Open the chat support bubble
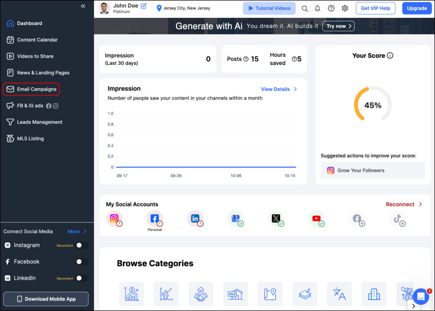Viewport: 435px width, 311px height. pos(421,297)
